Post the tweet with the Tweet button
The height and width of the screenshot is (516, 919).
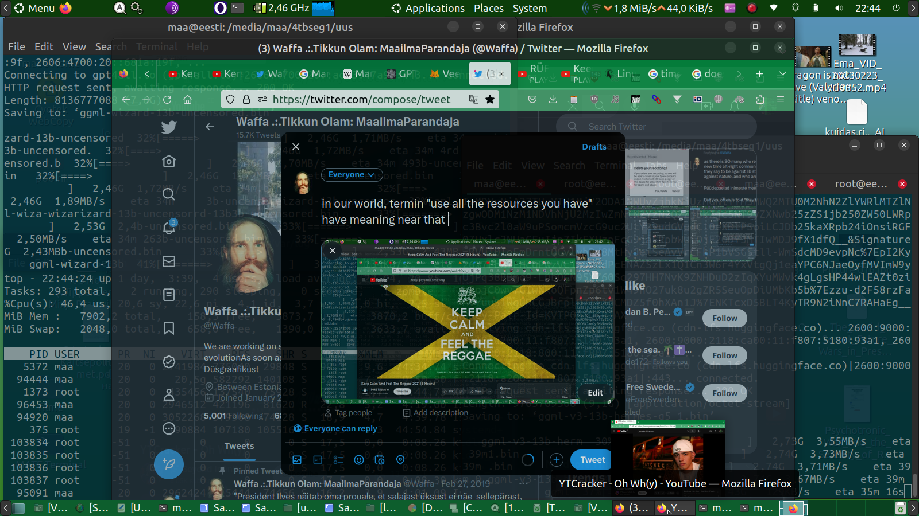point(592,460)
